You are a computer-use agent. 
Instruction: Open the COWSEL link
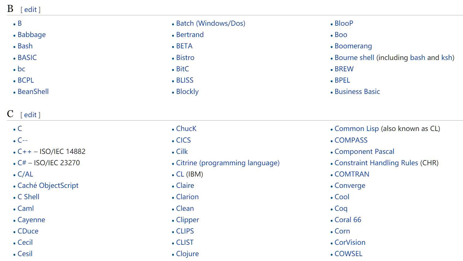348,254
